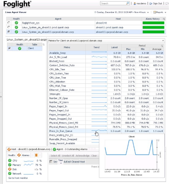Expand the left side navigation panel arrow

[x=1, y=97]
